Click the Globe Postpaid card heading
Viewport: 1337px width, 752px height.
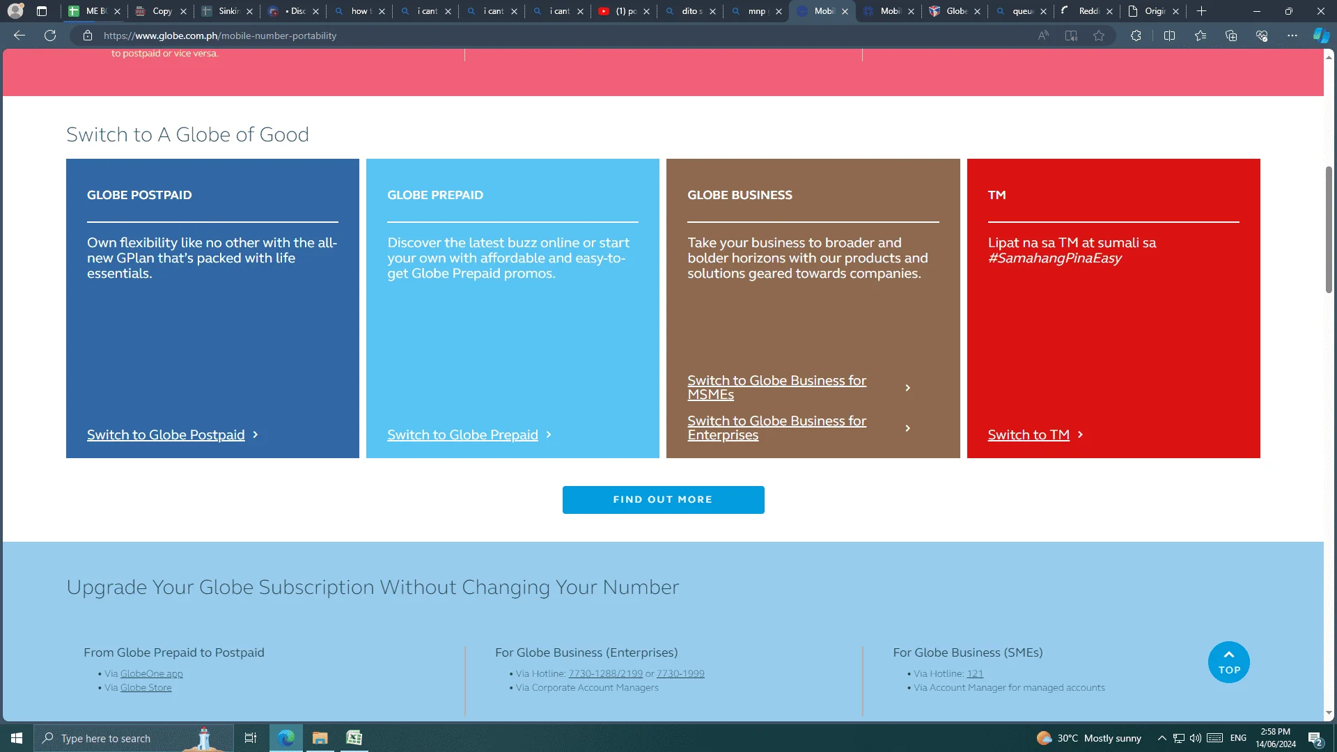[x=139, y=195]
